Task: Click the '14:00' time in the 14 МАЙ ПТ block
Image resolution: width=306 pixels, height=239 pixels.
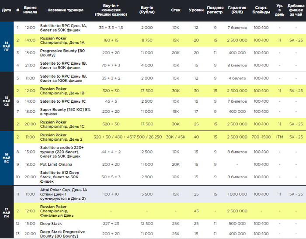Action: [30, 40]
